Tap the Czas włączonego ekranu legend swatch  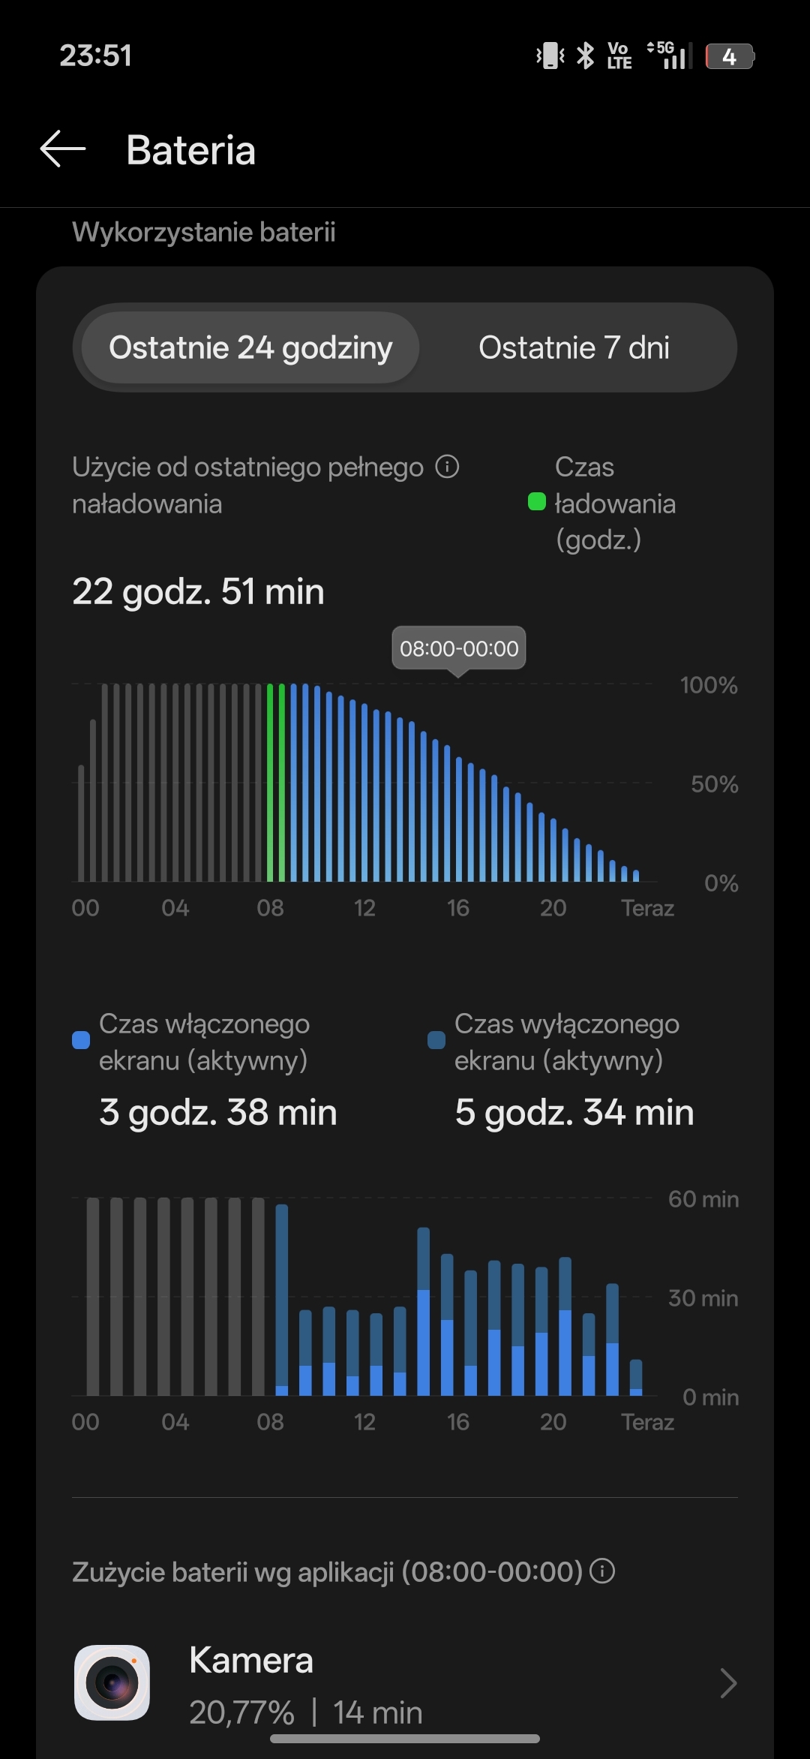(x=81, y=1040)
